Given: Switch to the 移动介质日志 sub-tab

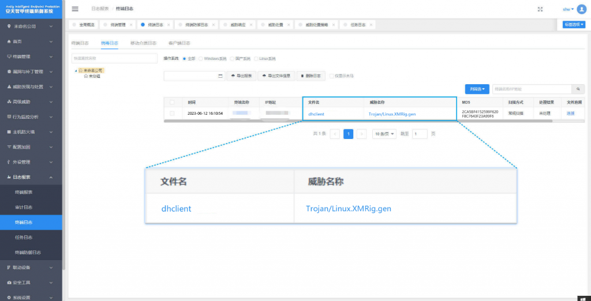Looking at the screenshot, I should tap(143, 43).
